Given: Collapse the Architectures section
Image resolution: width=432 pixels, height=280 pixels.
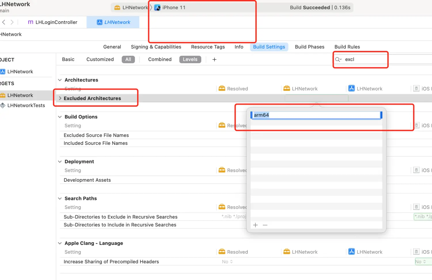Looking at the screenshot, I should click(60, 80).
